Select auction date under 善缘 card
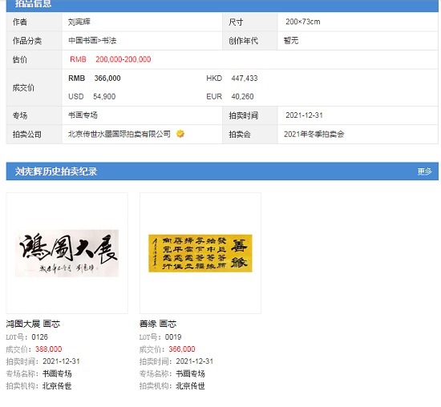Screen dimensions: 441x407 [x=195, y=361]
